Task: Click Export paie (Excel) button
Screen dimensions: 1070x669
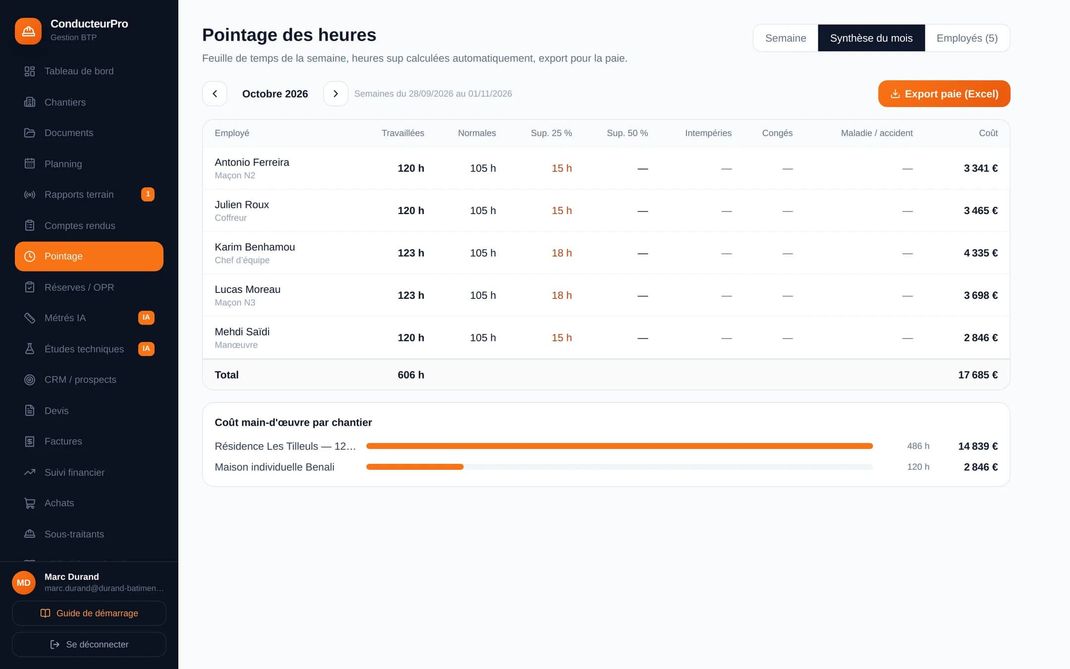Action: (944, 94)
